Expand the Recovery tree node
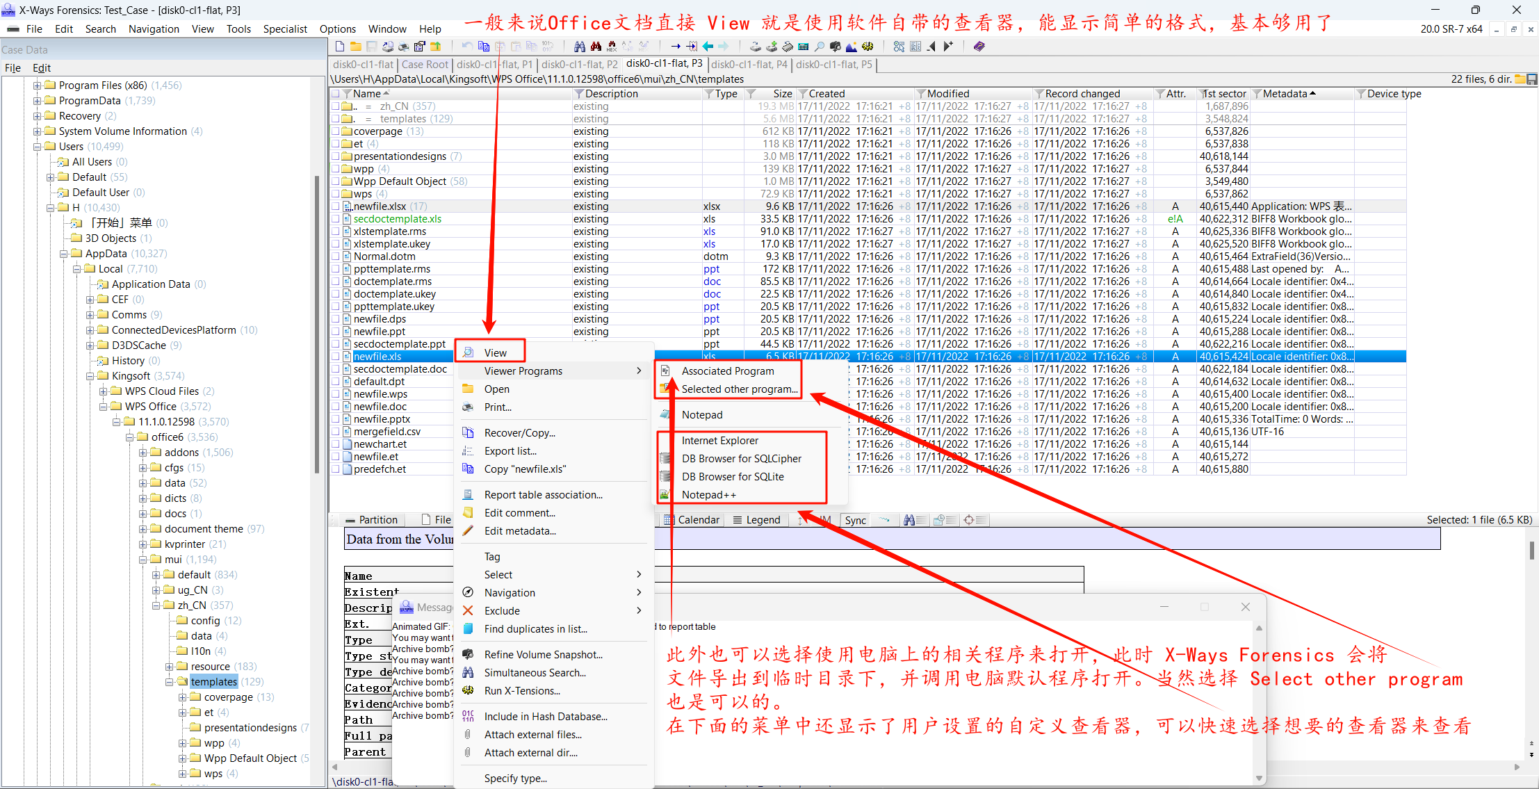 click(x=38, y=116)
